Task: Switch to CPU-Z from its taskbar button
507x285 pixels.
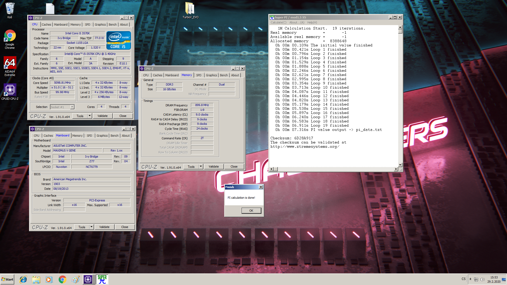Action: tap(88, 279)
